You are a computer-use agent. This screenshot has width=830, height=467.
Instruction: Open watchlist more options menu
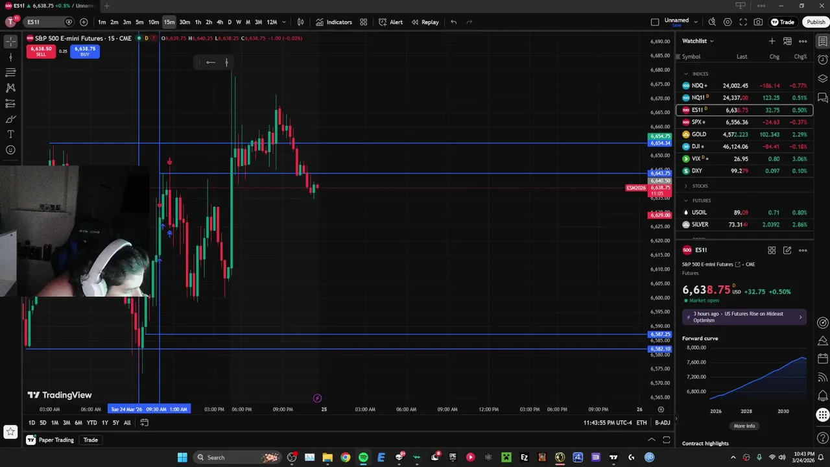[803, 41]
